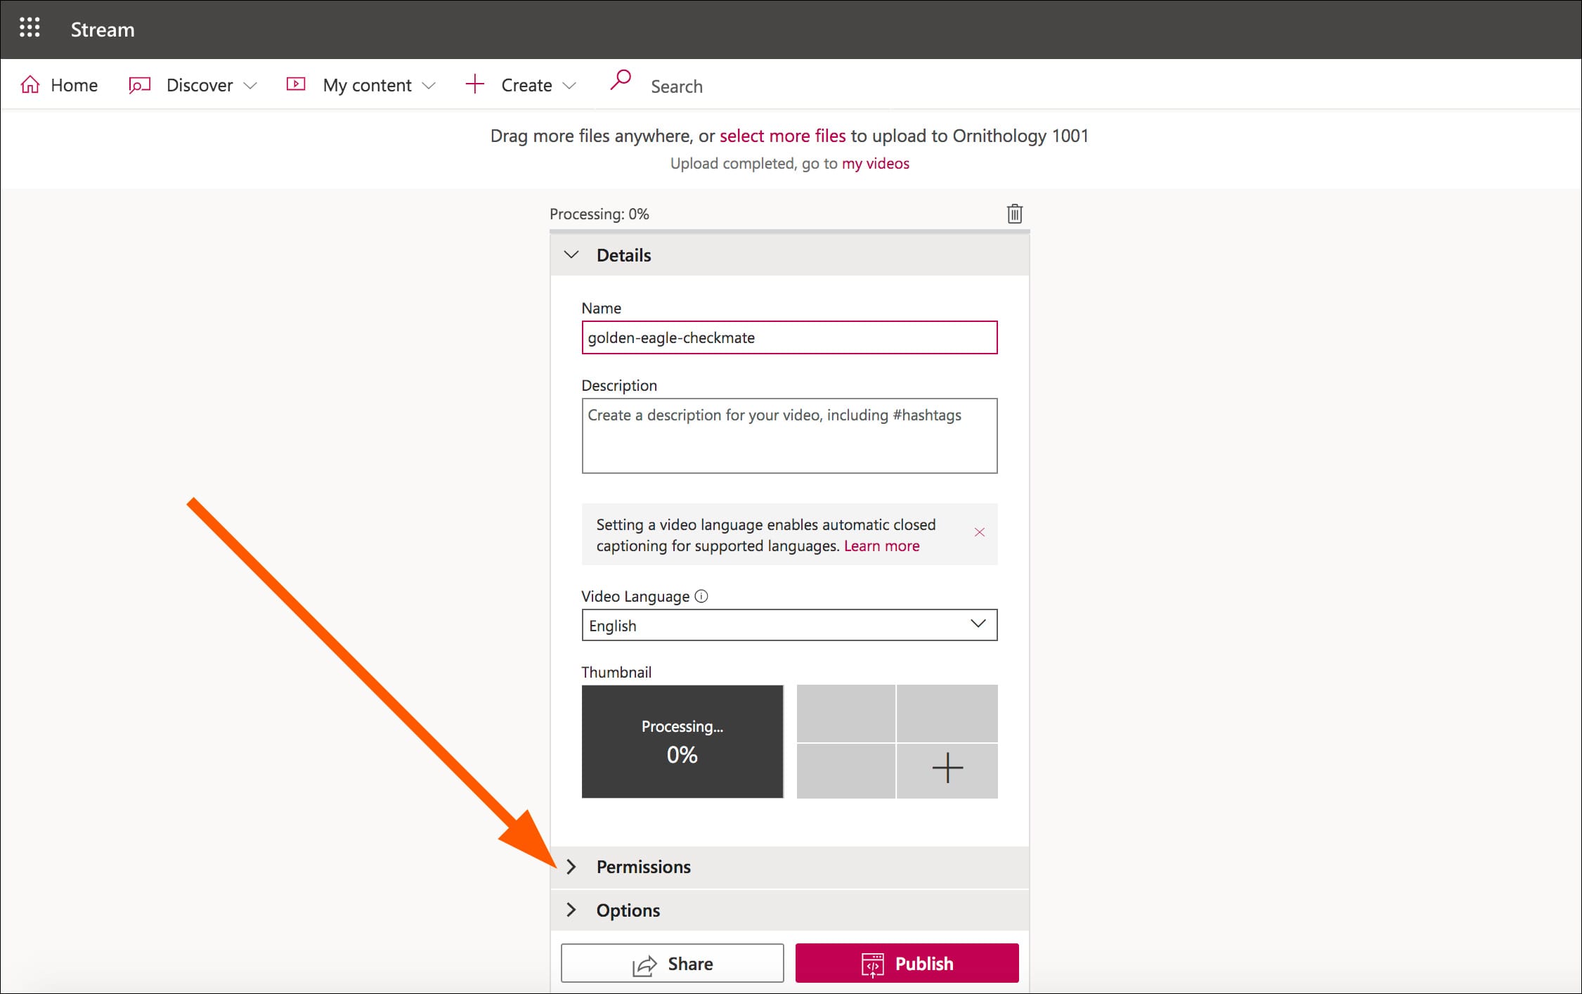Click the My content video icon
Screen dimensions: 1582x994
coord(296,84)
